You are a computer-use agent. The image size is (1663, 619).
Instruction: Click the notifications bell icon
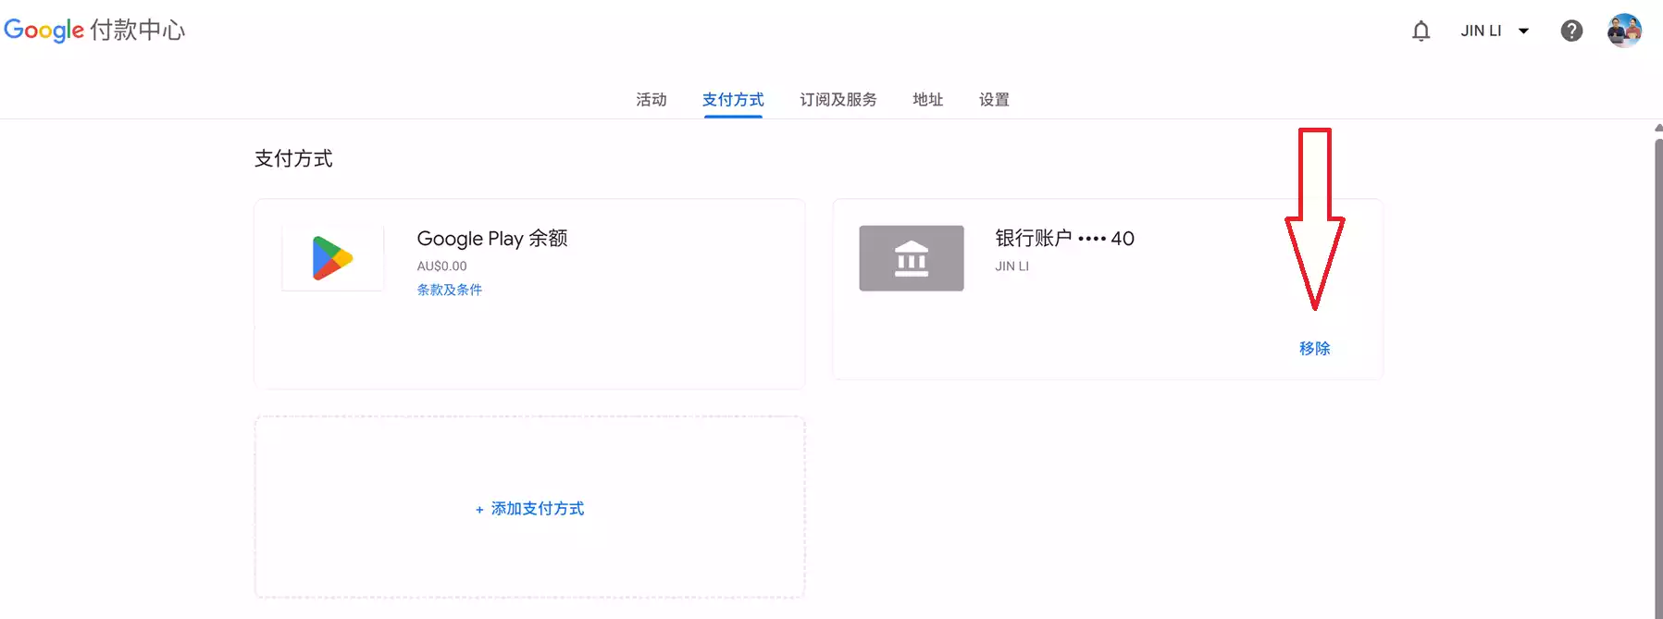click(x=1421, y=31)
